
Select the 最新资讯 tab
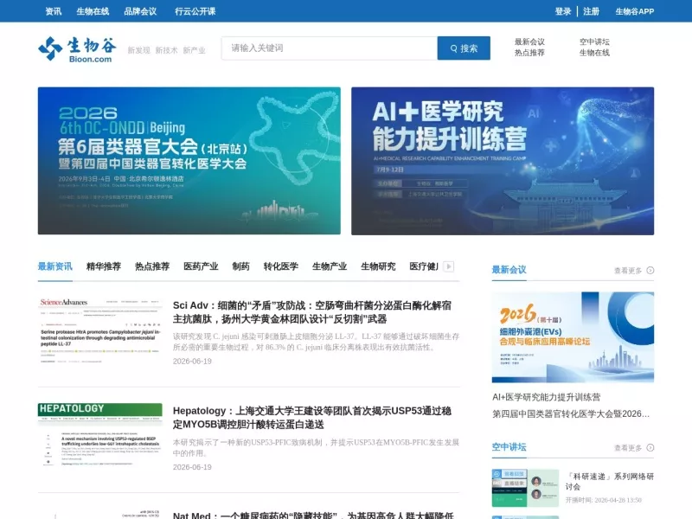[x=55, y=266]
